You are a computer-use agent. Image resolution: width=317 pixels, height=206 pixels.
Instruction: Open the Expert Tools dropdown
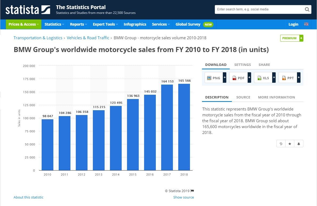(105, 24)
